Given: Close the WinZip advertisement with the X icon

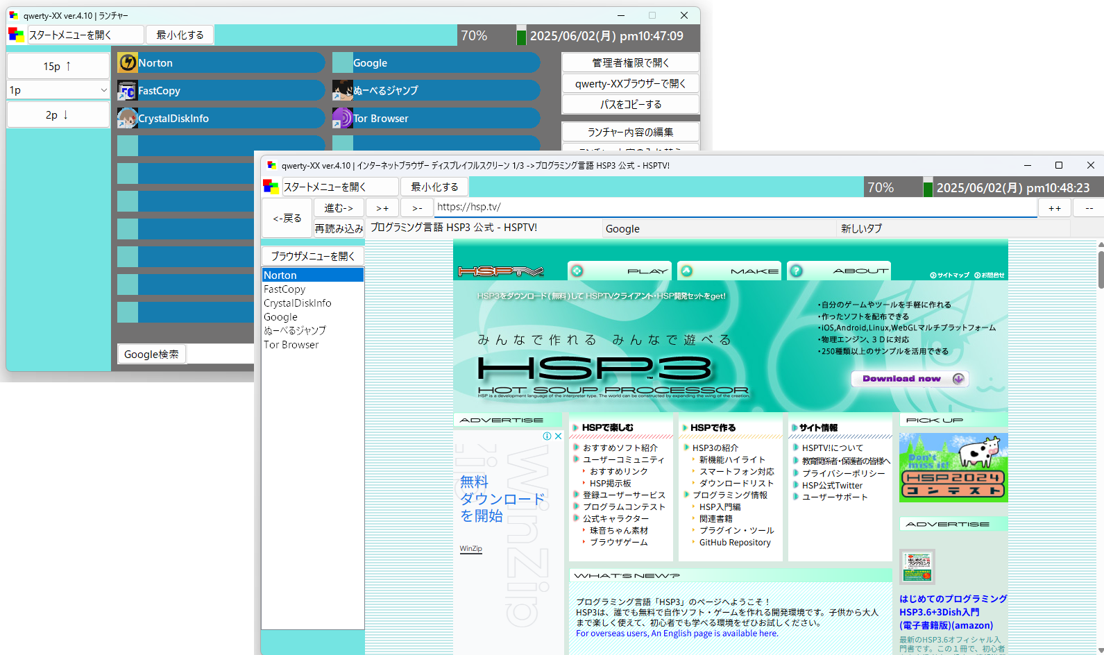Looking at the screenshot, I should pos(559,436).
